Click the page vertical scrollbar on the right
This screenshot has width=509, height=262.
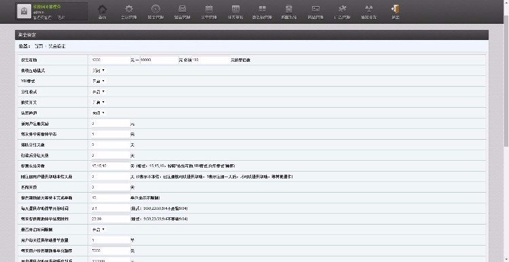pos(506,131)
